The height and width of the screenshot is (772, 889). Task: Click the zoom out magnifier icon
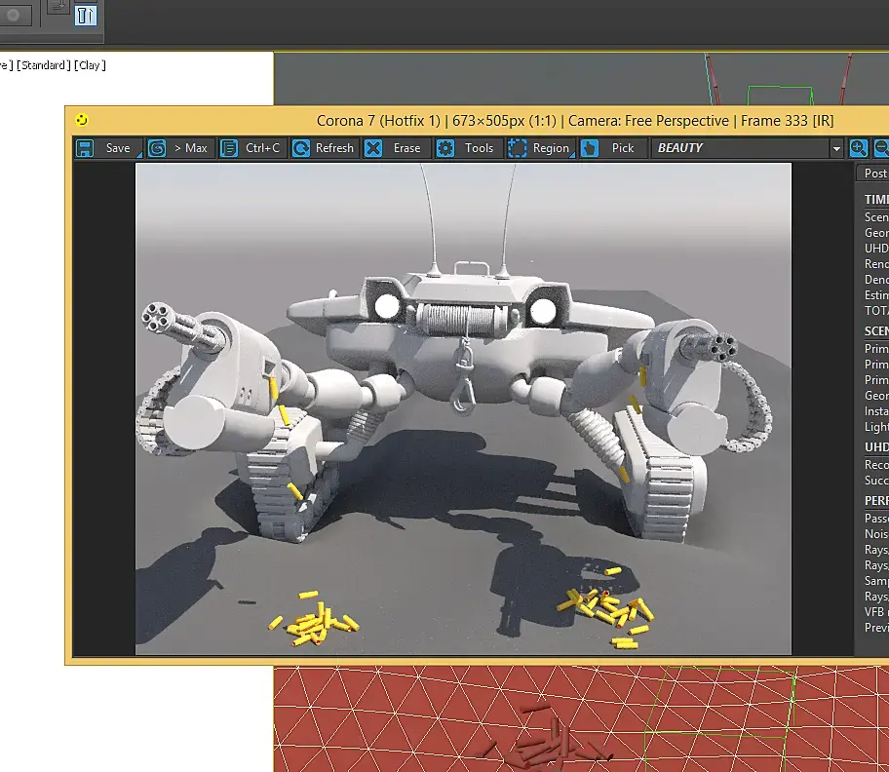click(x=881, y=148)
